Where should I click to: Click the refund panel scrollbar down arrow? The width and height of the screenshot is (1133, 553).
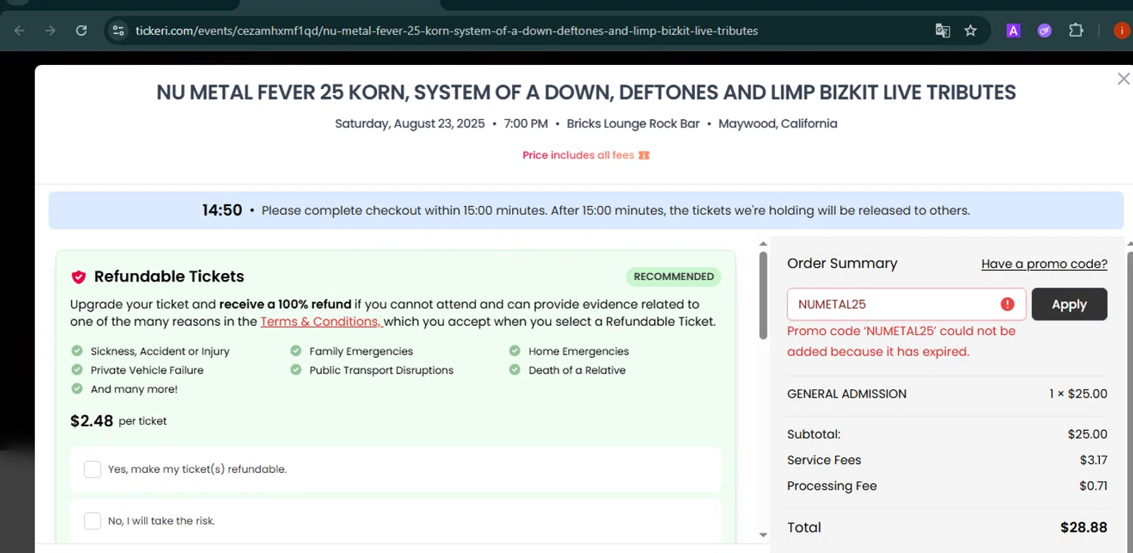(x=763, y=535)
